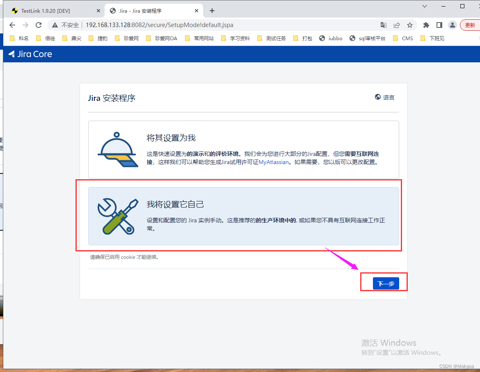
Task: Select the 将其设置为我 setup option
Action: 243,150
